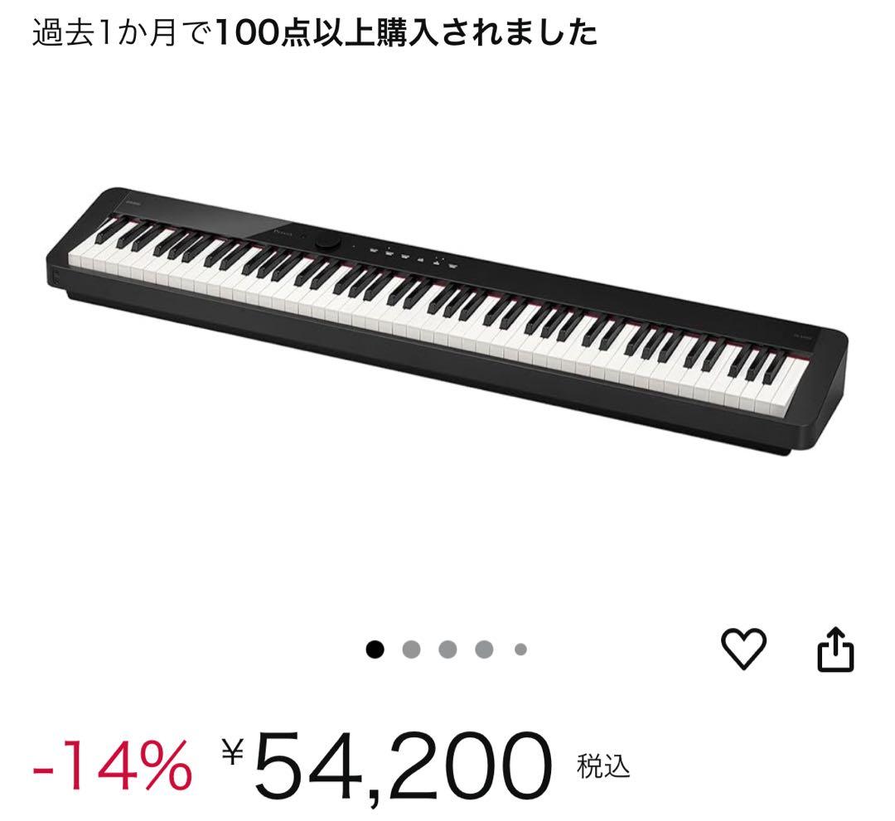Jump to the fourth image dot
Viewport: 895px width, 821px height.
pos(484,650)
